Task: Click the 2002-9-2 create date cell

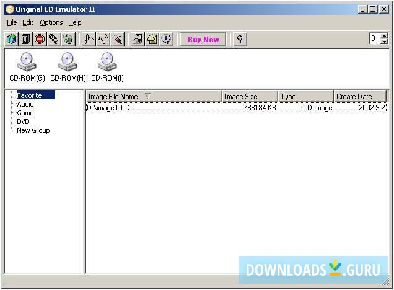Action: coord(372,108)
